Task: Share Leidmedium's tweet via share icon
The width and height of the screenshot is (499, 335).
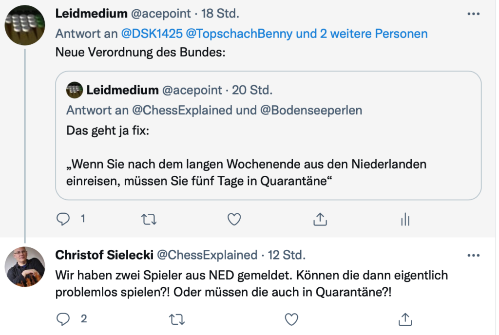Action: [320, 219]
